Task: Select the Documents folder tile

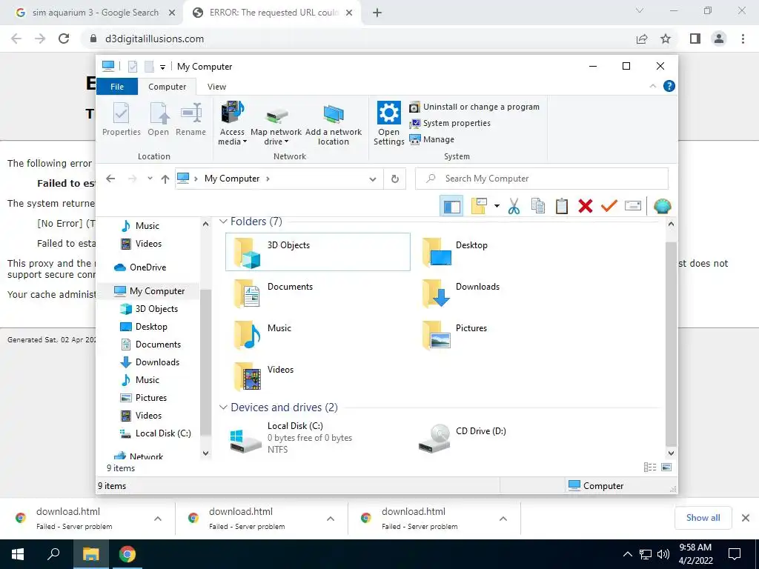Action: tap(317, 293)
